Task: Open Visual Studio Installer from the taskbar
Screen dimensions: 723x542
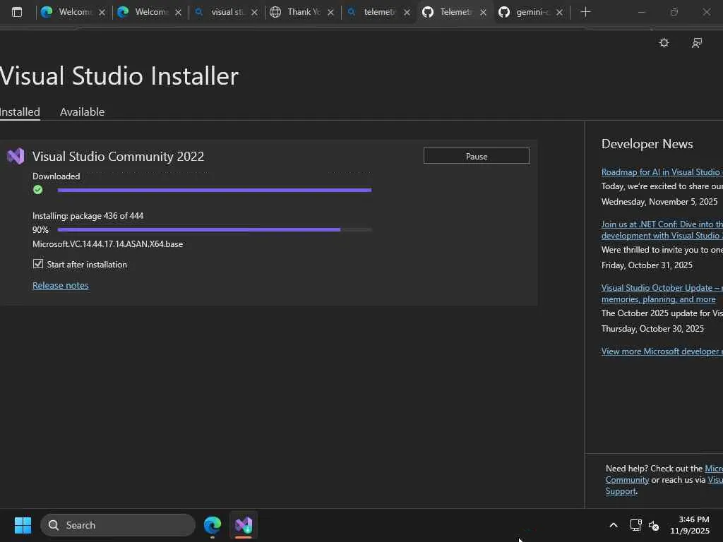Action: pyautogui.click(x=244, y=525)
